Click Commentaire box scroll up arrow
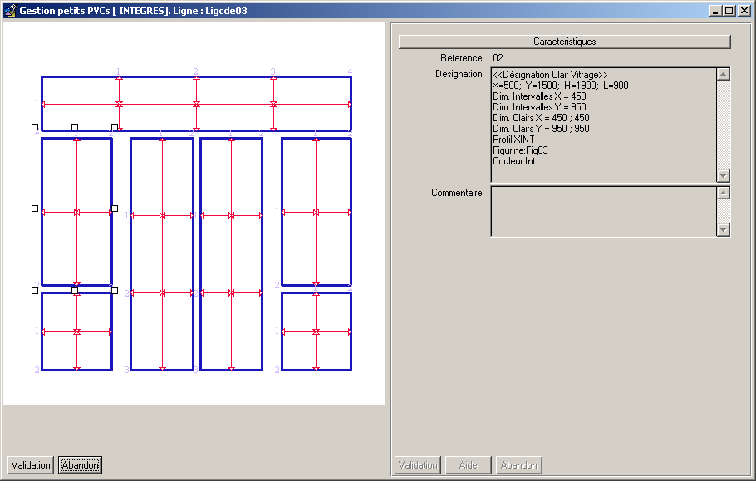Image resolution: width=756 pixels, height=481 pixels. [x=723, y=194]
